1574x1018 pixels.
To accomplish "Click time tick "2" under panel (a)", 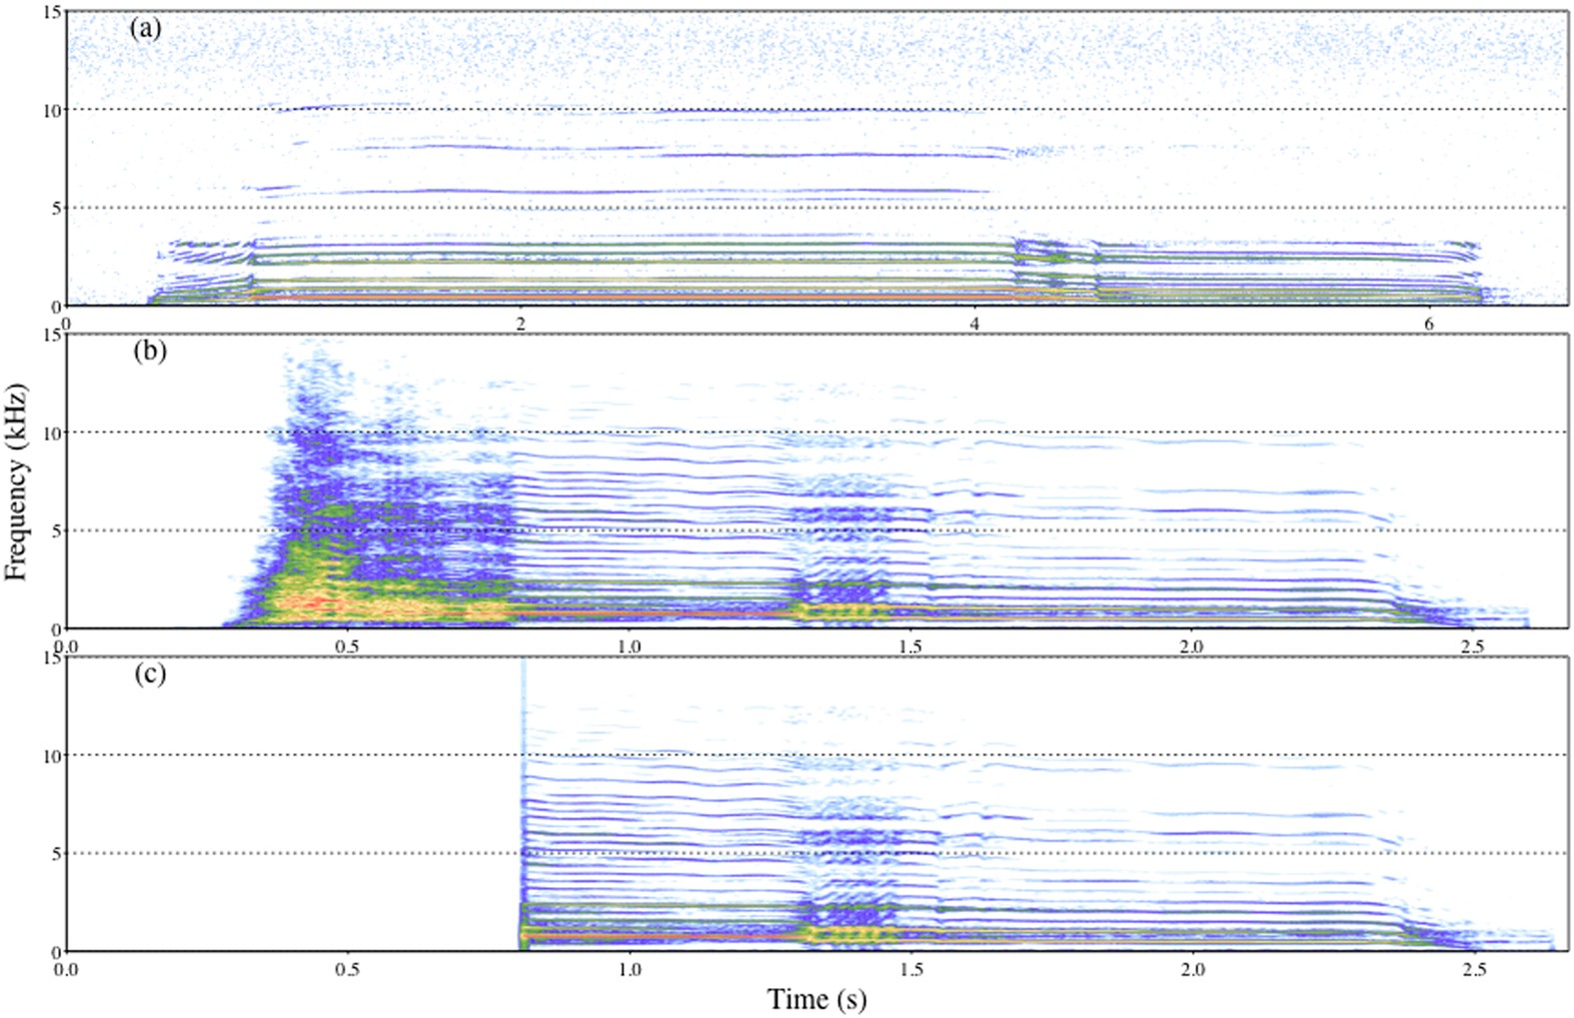I will (520, 324).
